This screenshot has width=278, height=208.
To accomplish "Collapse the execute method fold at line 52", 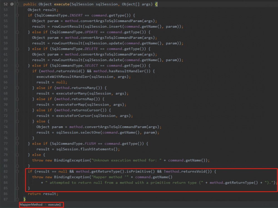I will [17, 4].
